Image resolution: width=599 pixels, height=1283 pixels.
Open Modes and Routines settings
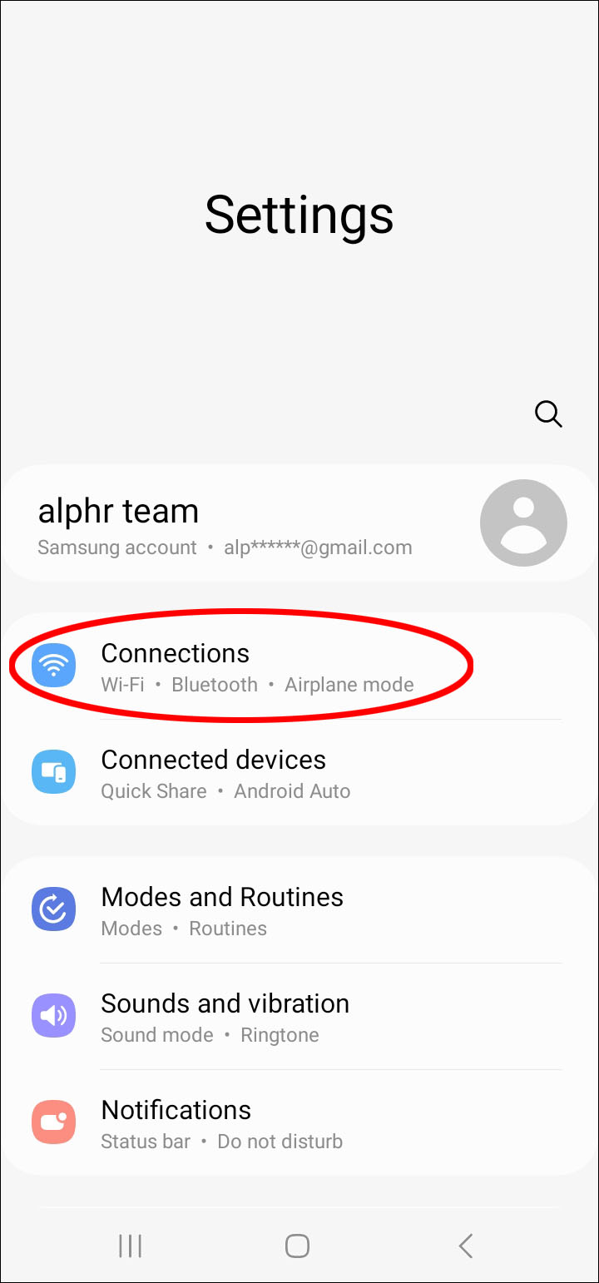(299, 910)
